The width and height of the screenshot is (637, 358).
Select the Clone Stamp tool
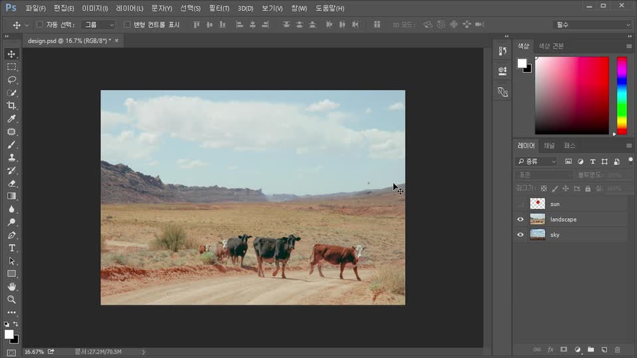(x=12, y=157)
